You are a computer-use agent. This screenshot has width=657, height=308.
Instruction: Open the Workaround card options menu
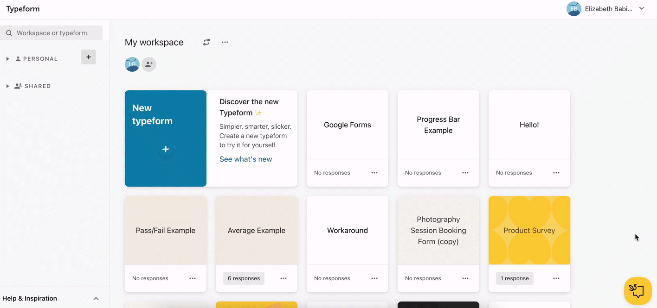pyautogui.click(x=374, y=278)
